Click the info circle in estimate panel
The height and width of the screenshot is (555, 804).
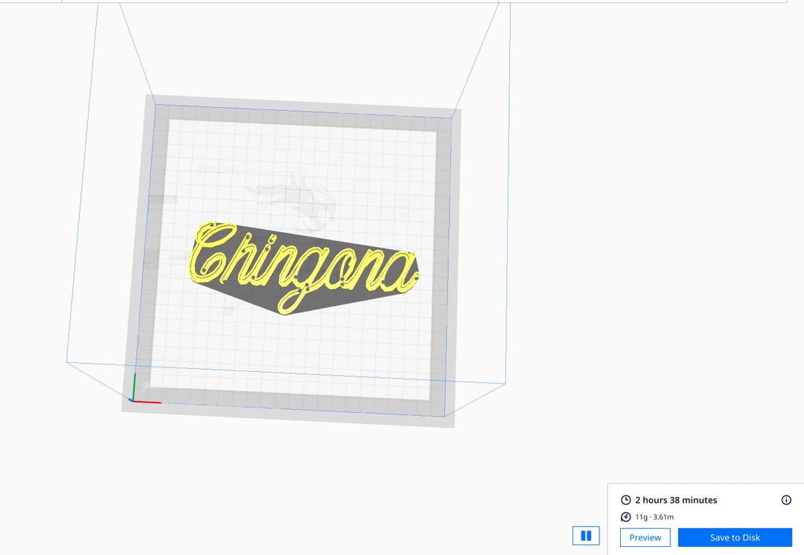[787, 500]
